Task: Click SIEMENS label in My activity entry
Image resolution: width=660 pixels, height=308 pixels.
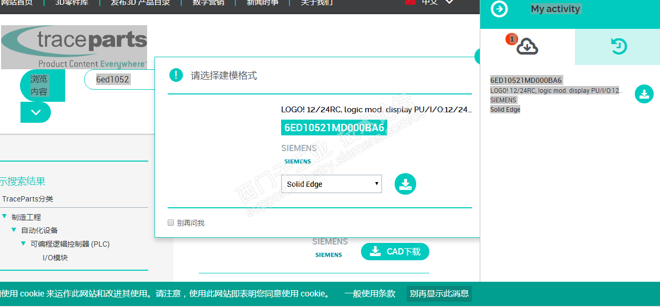Action: pyautogui.click(x=503, y=100)
